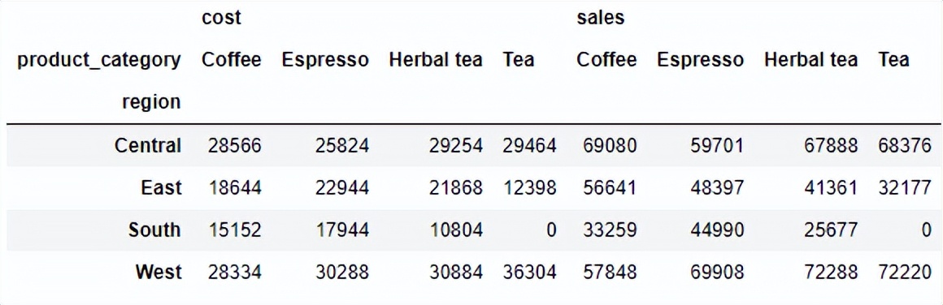Click the cost column group header
The image size is (943, 305).
[x=221, y=18]
